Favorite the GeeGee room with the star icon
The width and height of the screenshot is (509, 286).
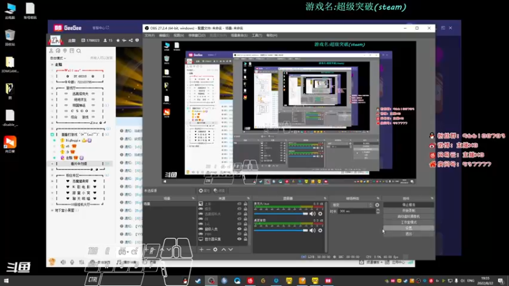[x=118, y=40]
